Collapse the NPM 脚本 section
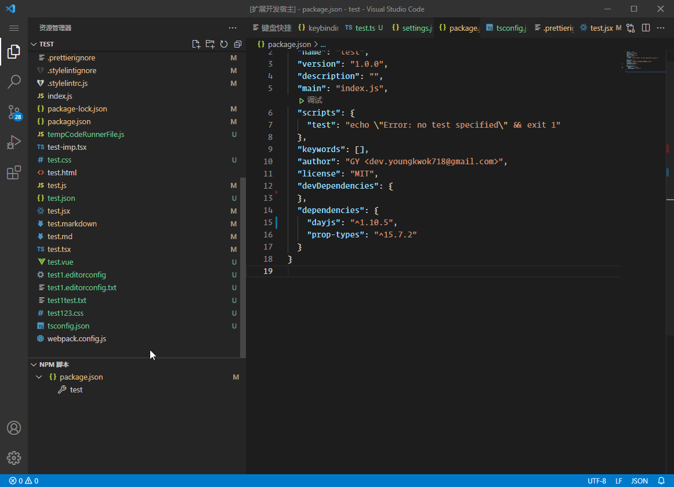Viewport: 674px width, 487px height. pos(34,365)
